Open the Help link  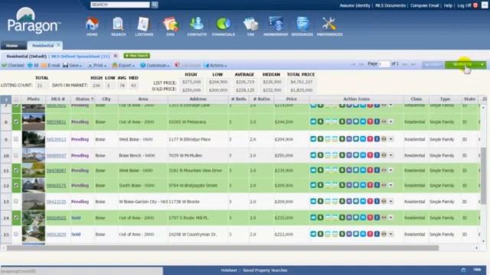tap(448, 5)
